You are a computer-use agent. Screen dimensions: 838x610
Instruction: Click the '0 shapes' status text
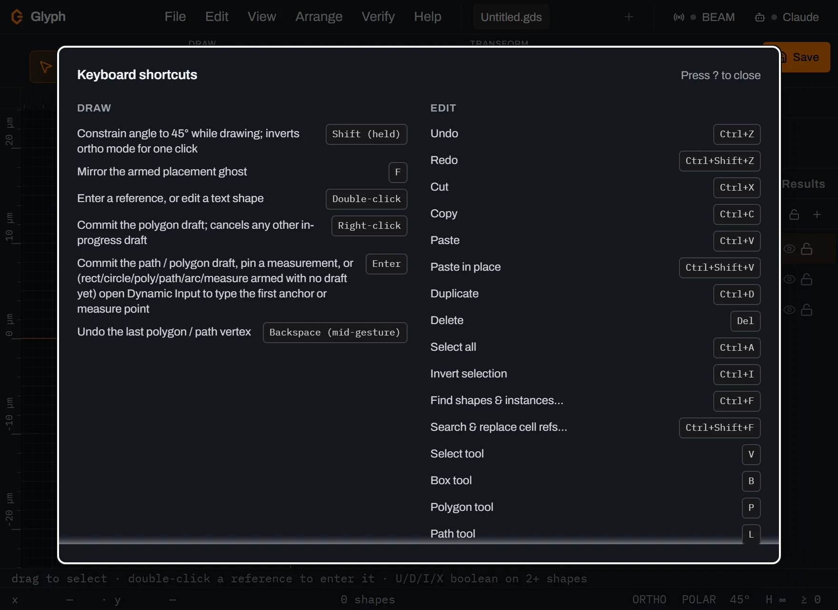point(368,600)
